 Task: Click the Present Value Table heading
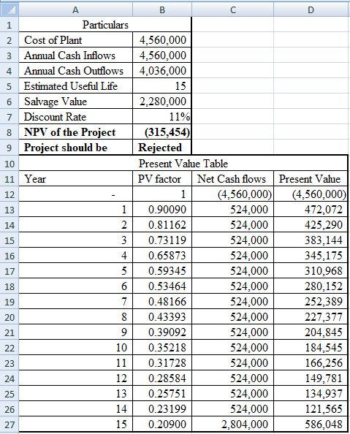click(x=183, y=164)
